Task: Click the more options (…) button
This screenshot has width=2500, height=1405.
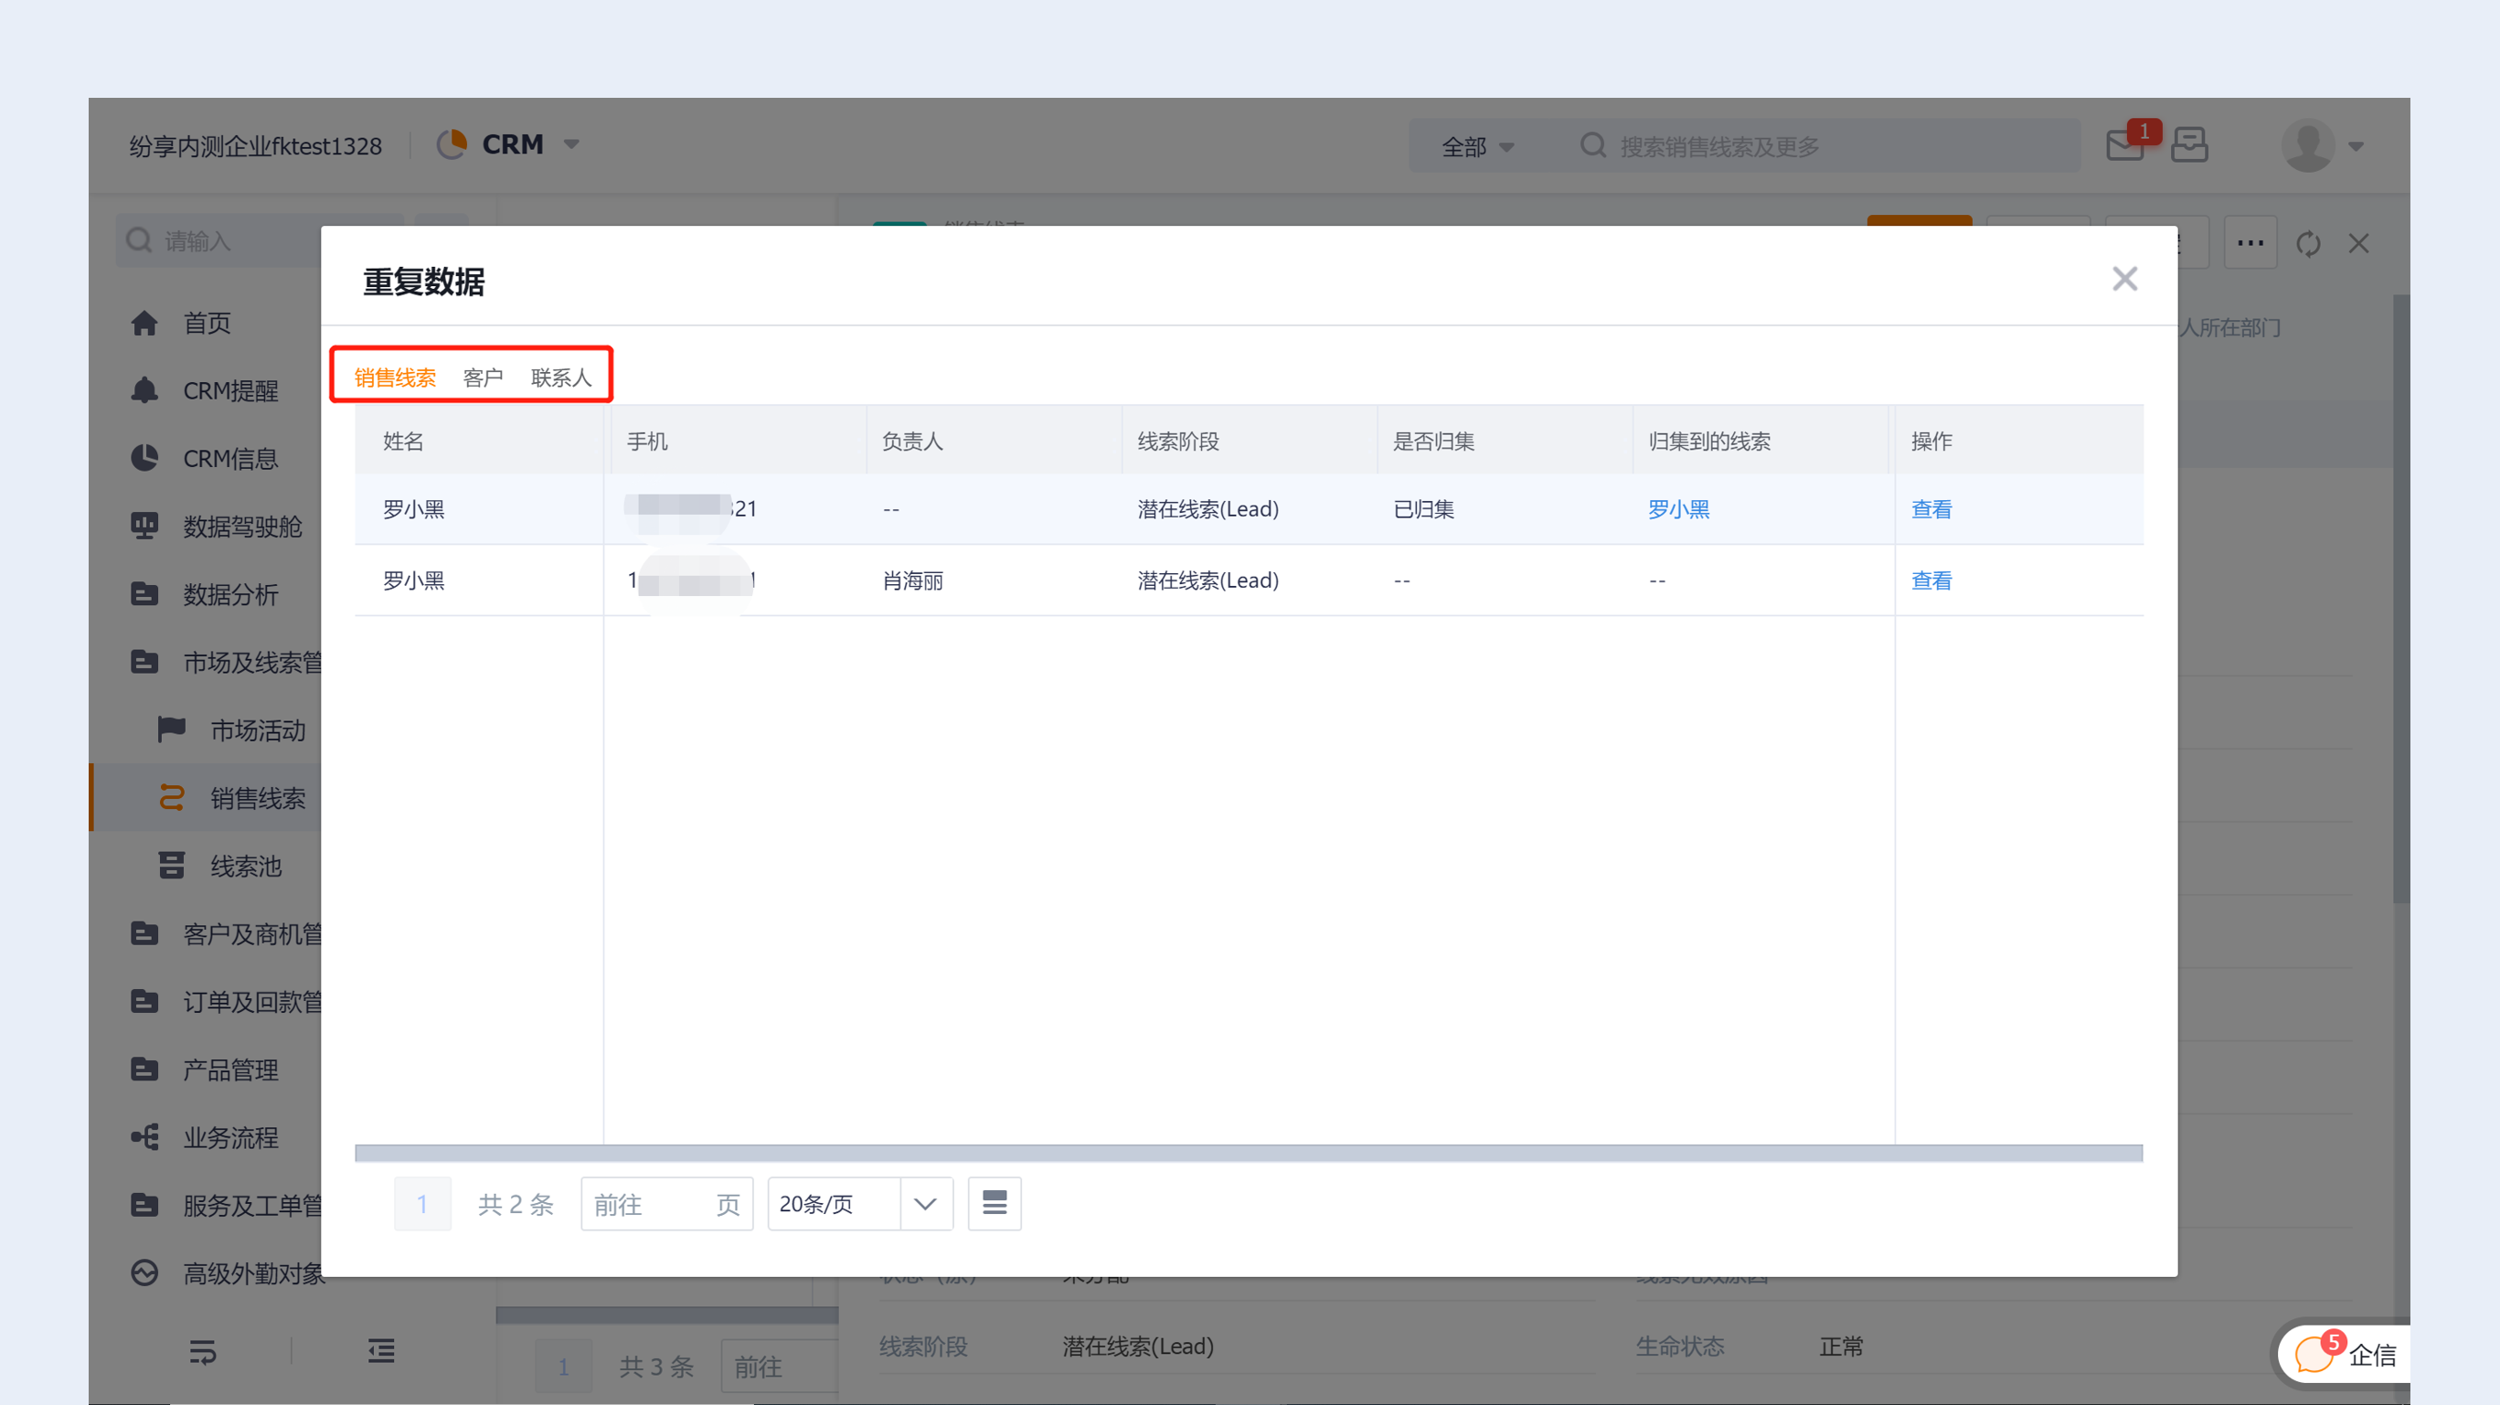Action: pyautogui.click(x=2250, y=242)
